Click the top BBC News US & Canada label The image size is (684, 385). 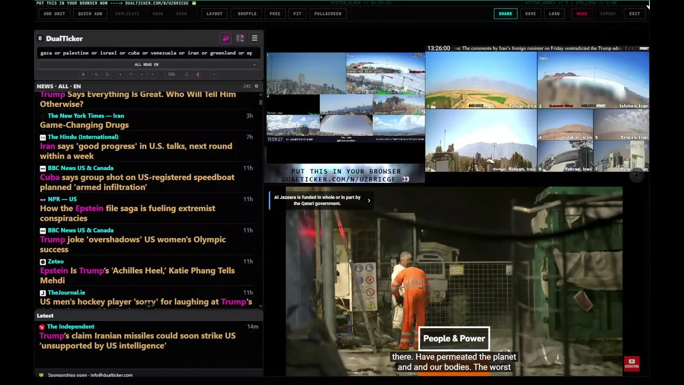81,168
